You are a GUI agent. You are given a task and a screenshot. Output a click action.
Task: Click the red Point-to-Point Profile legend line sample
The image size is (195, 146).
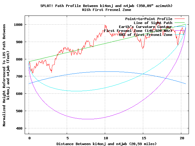point(179,19)
